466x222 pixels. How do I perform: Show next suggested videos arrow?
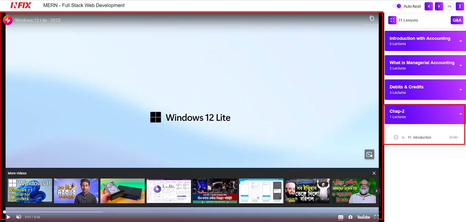376,191
